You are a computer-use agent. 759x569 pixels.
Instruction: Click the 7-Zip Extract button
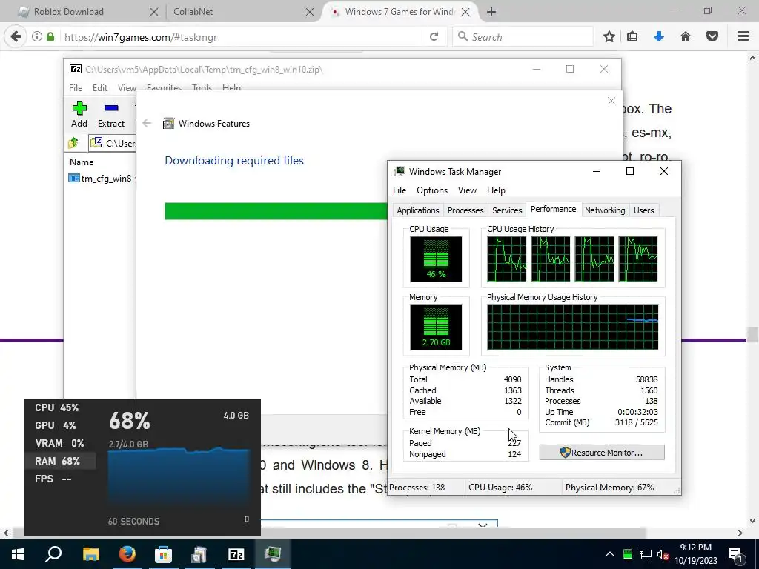[x=111, y=115]
